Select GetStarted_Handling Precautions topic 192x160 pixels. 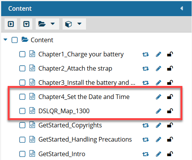click(85, 139)
